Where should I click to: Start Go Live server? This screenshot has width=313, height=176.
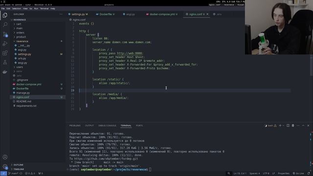click(x=298, y=174)
